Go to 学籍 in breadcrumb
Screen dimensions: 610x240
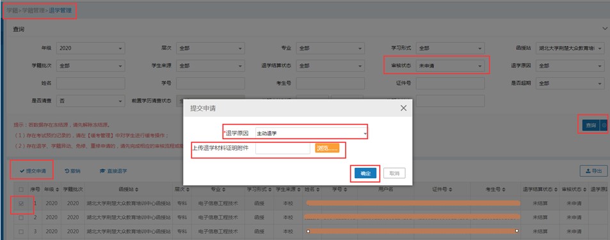pos(12,10)
